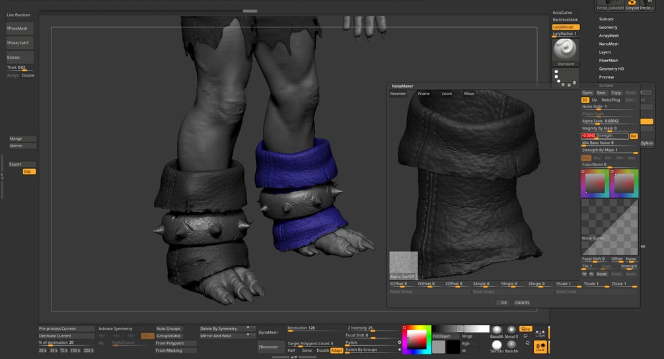Viewport: 664px width, 359px height.
Task: Expand the Geometry HD section
Action: tap(611, 69)
